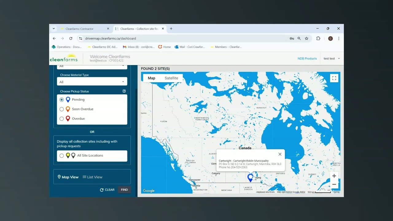Select the Collection site finder tab
Screen dimensions: 393x221
click(139, 29)
